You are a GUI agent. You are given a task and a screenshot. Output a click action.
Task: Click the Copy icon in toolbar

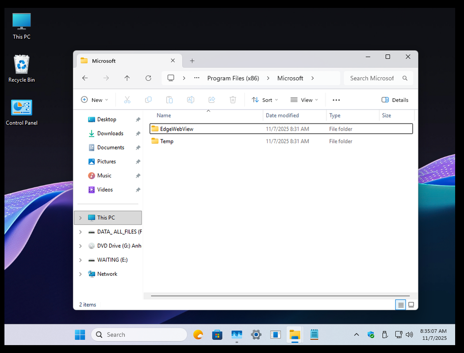[x=148, y=100]
